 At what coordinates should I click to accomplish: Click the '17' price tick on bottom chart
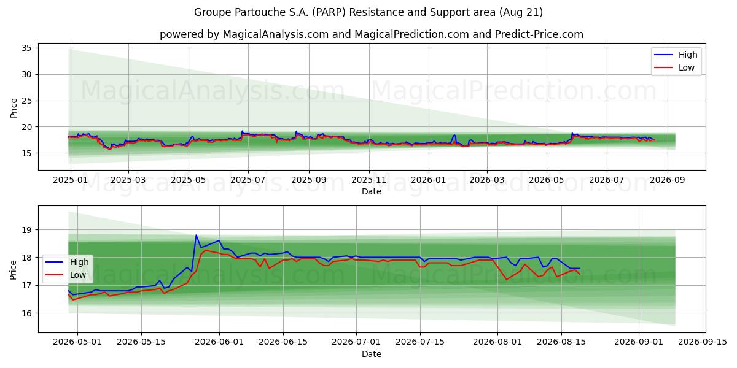[x=27, y=285]
